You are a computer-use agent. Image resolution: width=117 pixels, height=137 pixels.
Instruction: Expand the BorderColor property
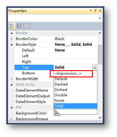click(x=12, y=39)
